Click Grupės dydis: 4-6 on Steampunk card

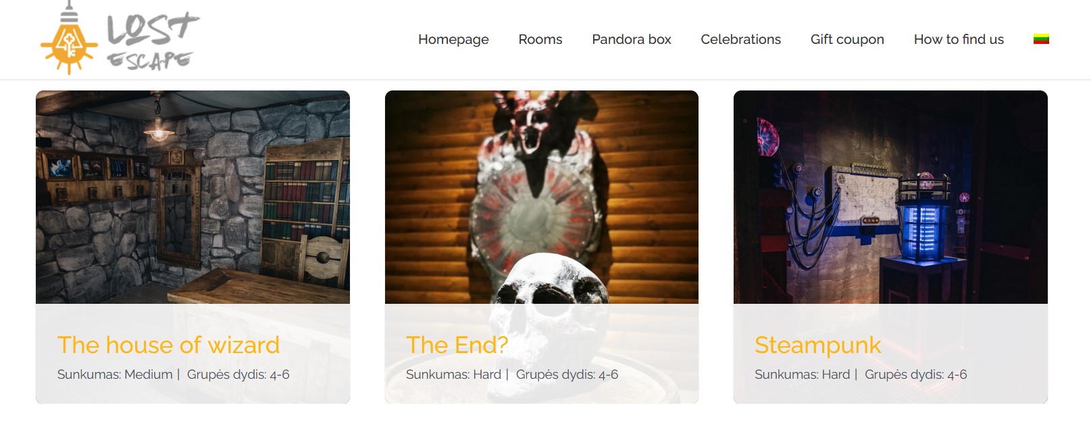point(915,374)
